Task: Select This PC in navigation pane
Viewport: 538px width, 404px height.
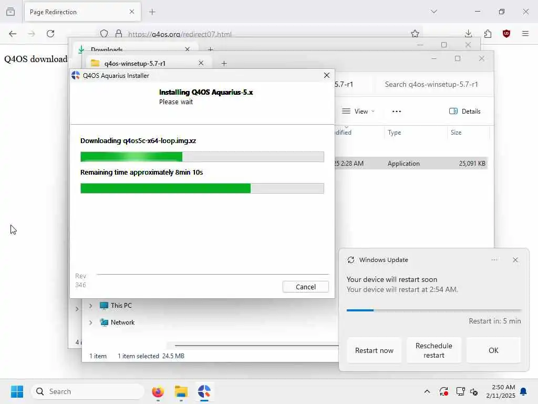Action: (121, 306)
